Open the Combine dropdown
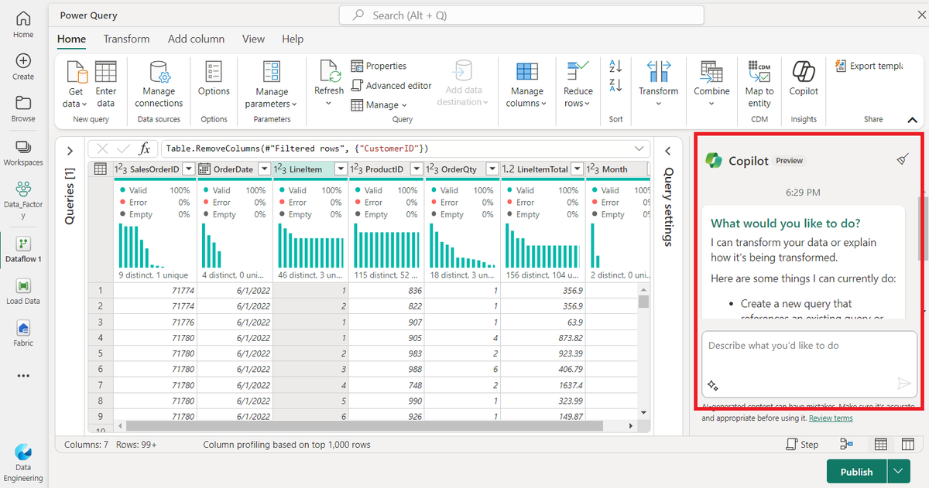The width and height of the screenshot is (929, 488). coord(711,84)
